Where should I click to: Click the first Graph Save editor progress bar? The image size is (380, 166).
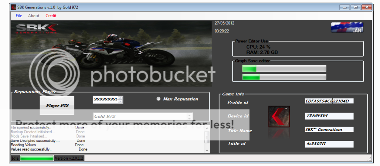(x=284, y=68)
